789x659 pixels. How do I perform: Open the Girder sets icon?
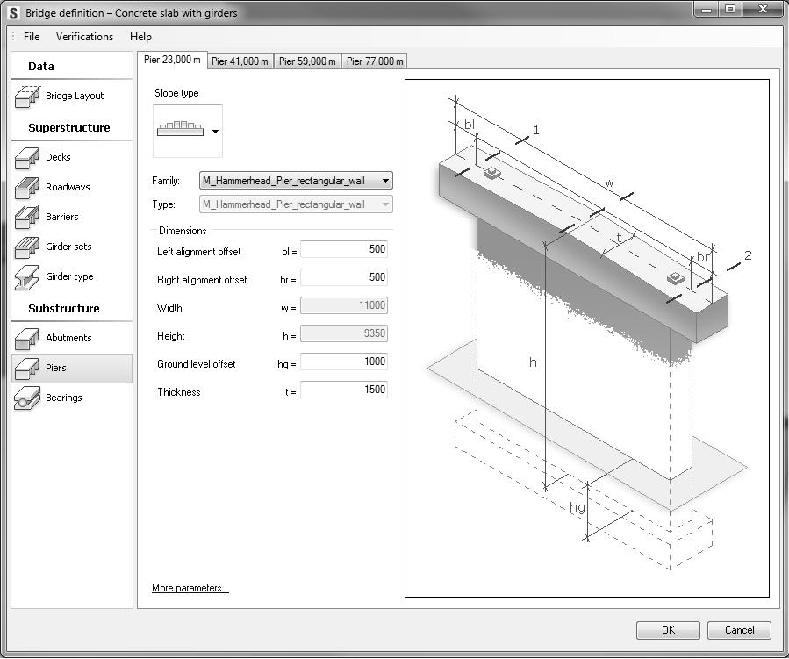coord(27,247)
